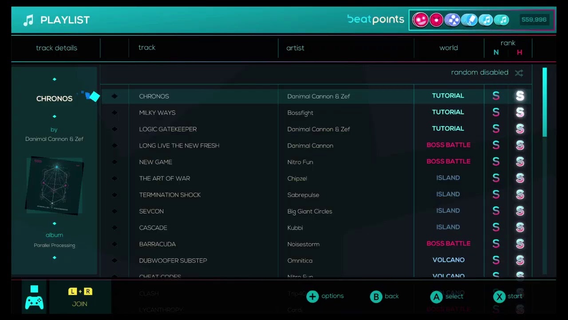Click the track details header
Viewport: 568px width, 320px height.
pyautogui.click(x=56, y=48)
